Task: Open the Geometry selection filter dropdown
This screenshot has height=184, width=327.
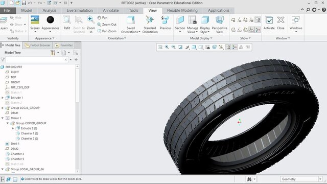Action: click(320, 179)
